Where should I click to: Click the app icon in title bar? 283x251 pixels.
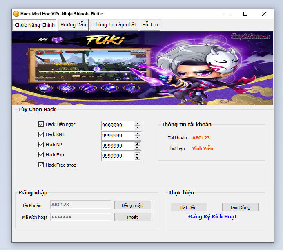pos(16,14)
